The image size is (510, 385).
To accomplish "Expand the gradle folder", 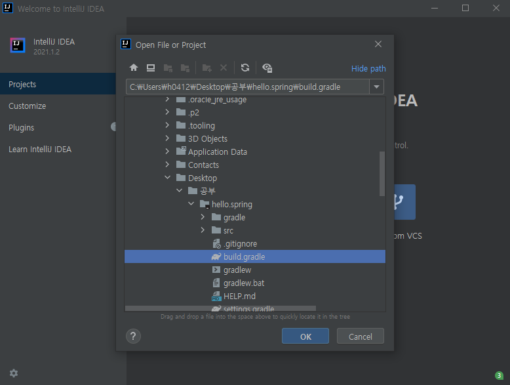I will pos(203,217).
